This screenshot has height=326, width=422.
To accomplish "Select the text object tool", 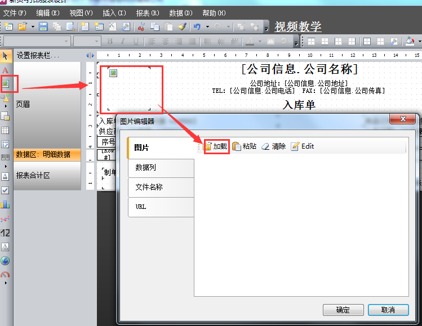I will point(6,70).
